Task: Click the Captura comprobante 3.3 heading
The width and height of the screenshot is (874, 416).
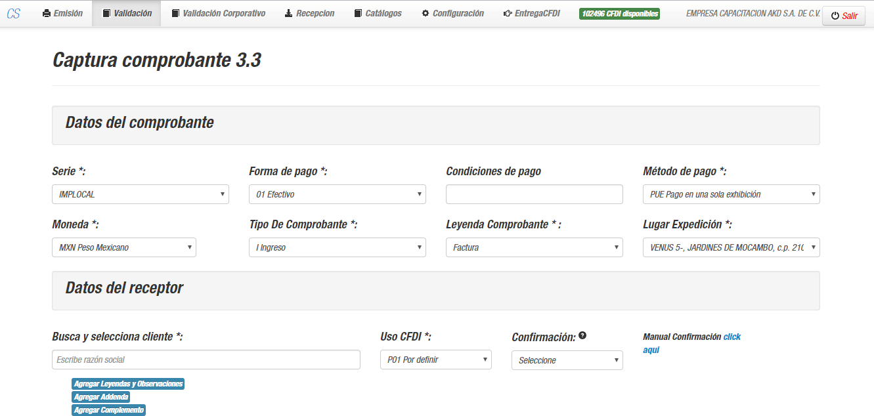Action: pyautogui.click(x=157, y=60)
